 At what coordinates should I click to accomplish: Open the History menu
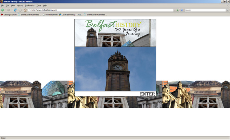pos(20,5)
